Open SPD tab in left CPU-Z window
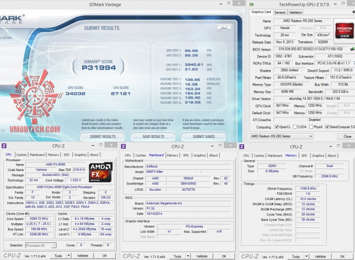 click(67, 155)
